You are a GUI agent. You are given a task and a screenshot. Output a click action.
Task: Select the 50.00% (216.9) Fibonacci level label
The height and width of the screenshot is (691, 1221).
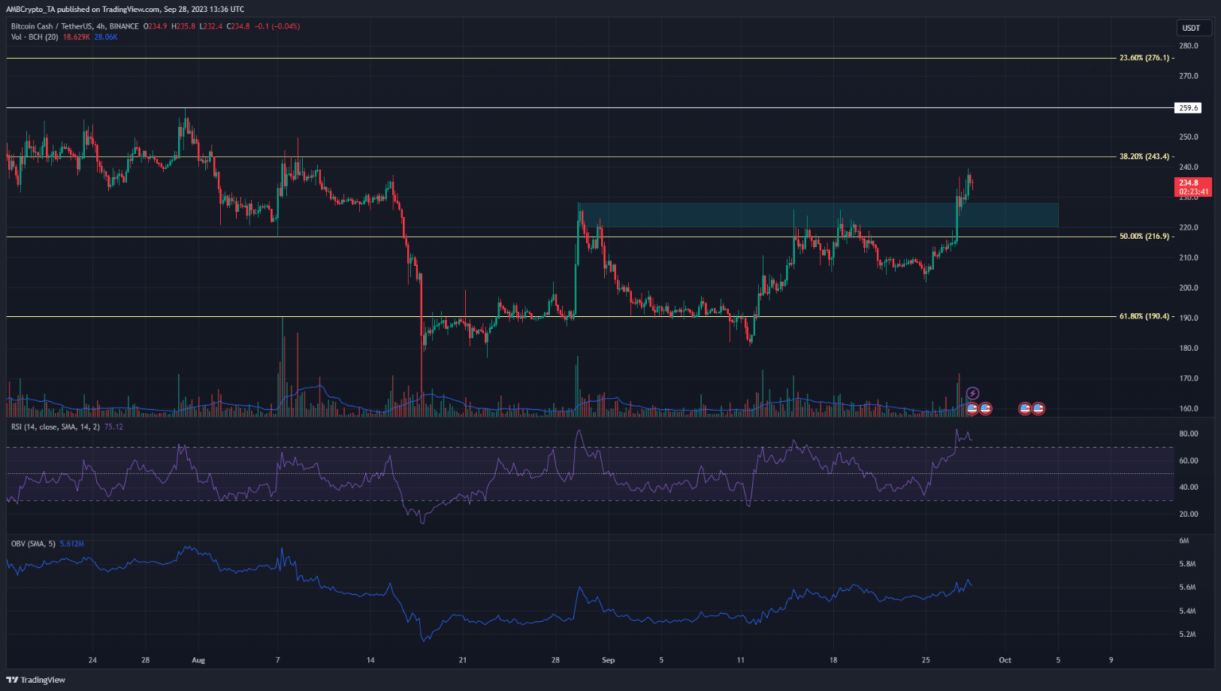tap(1144, 236)
